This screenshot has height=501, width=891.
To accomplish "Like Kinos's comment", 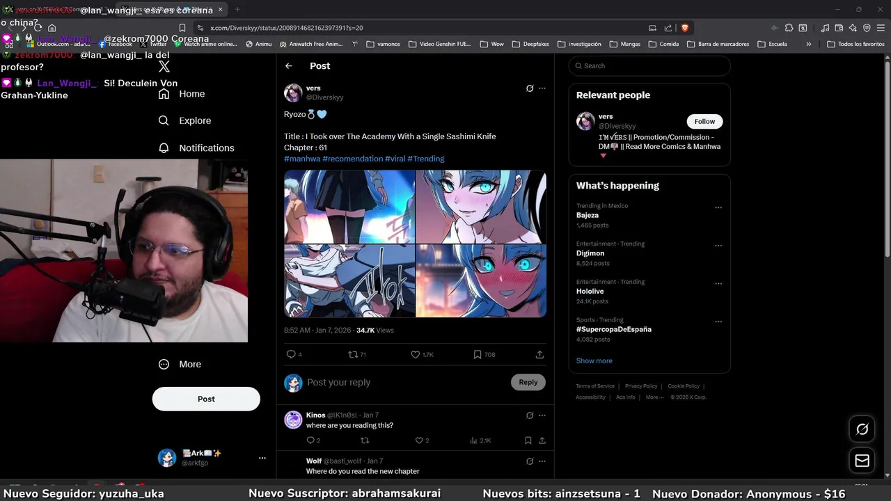I will (x=419, y=440).
